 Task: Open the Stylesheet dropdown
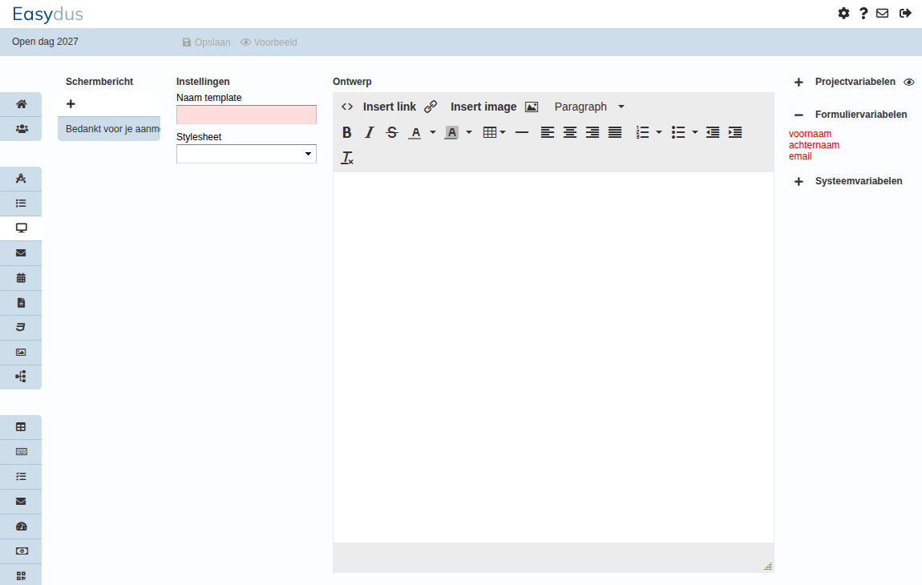[246, 154]
